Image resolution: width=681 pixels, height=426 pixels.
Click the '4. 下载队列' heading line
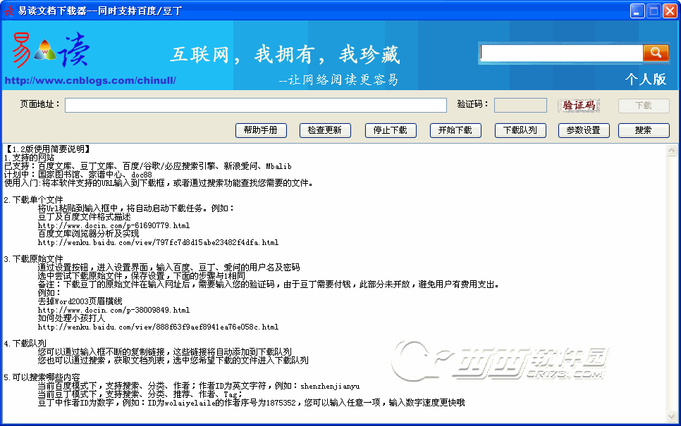[25, 344]
